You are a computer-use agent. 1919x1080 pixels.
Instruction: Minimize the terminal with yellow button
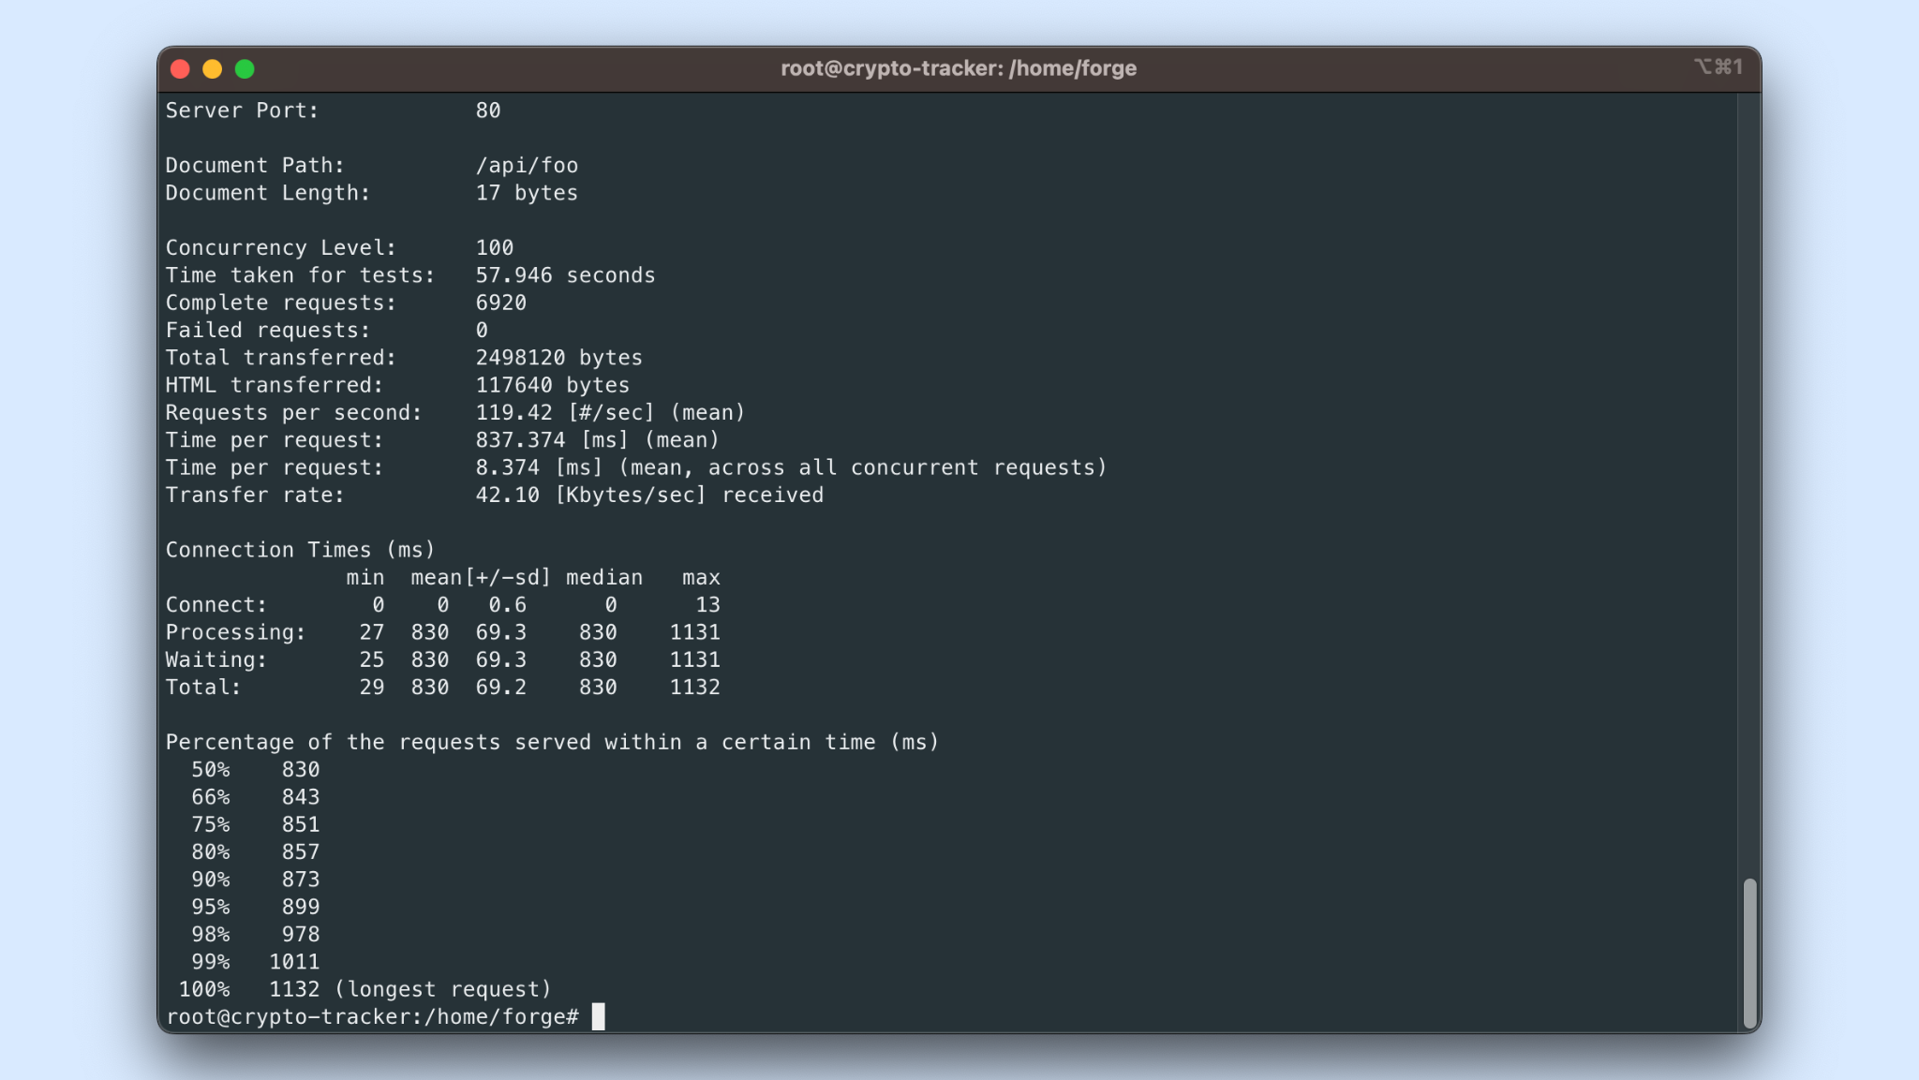coord(212,68)
